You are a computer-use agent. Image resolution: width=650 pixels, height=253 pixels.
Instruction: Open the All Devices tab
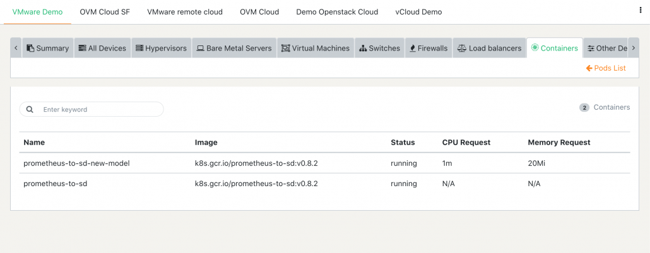[102, 48]
